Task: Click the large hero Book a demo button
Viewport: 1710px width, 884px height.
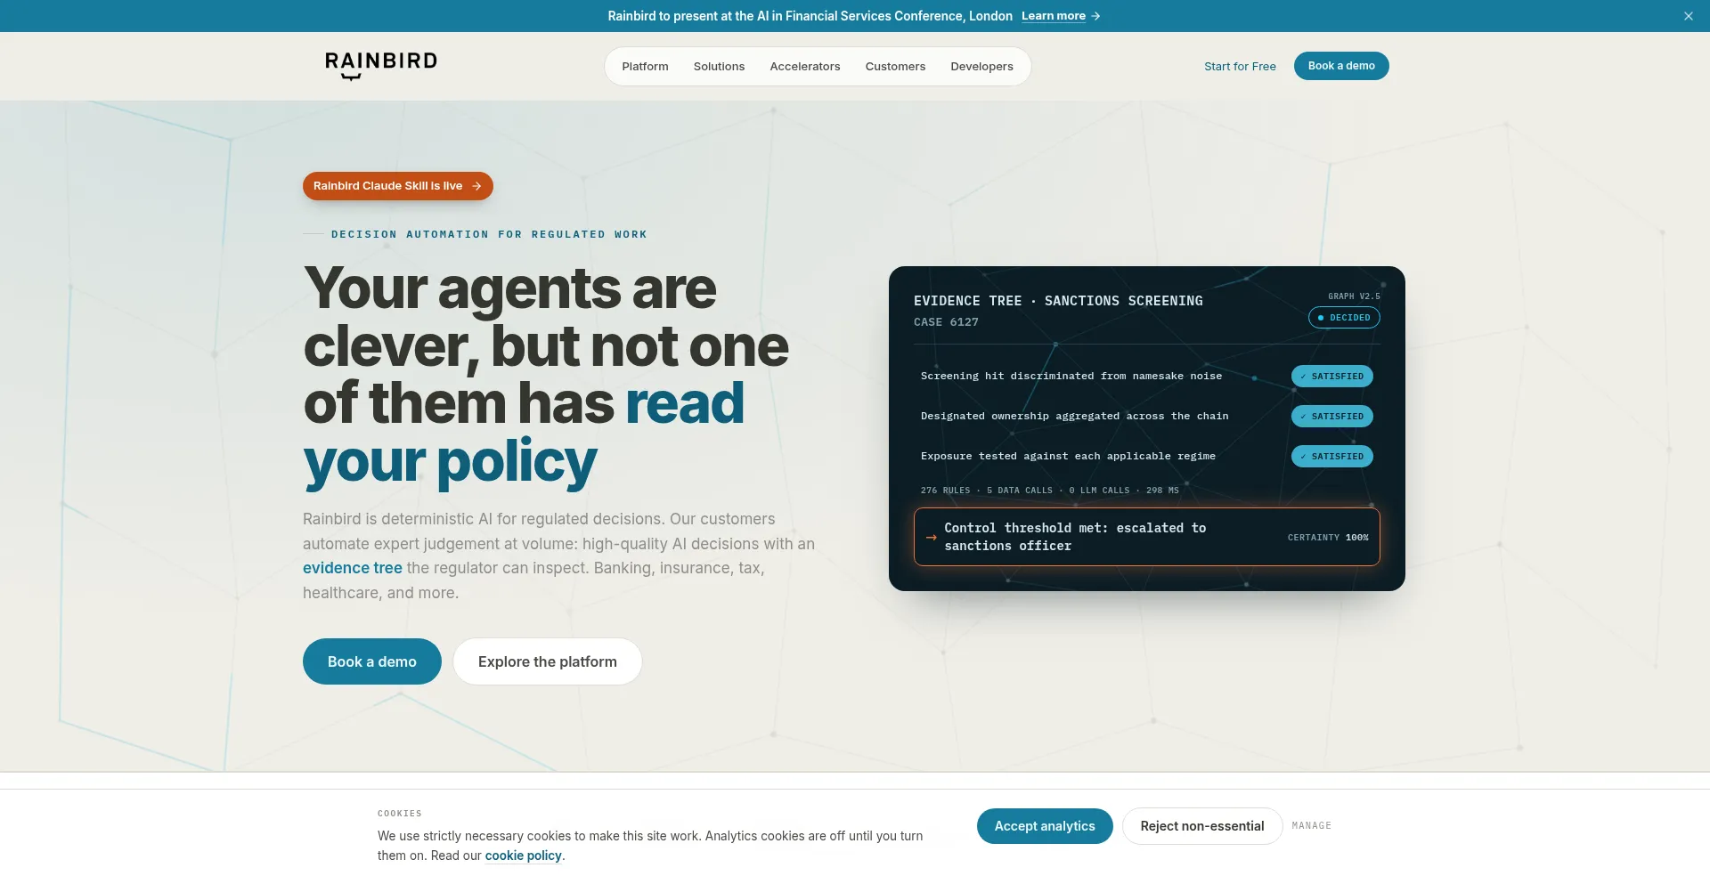Action: [372, 661]
